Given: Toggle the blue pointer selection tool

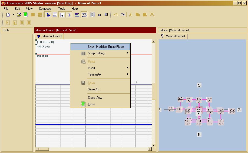Looking at the screenshot, I should coord(48,15).
